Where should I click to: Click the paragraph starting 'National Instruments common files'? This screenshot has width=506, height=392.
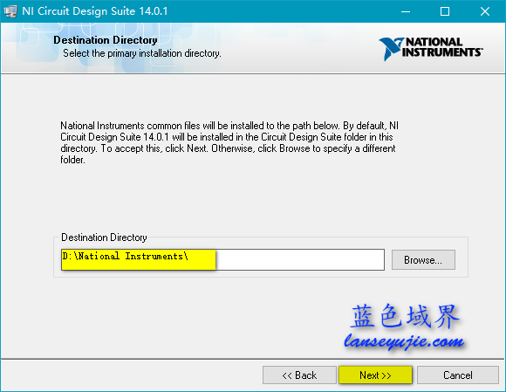229,142
